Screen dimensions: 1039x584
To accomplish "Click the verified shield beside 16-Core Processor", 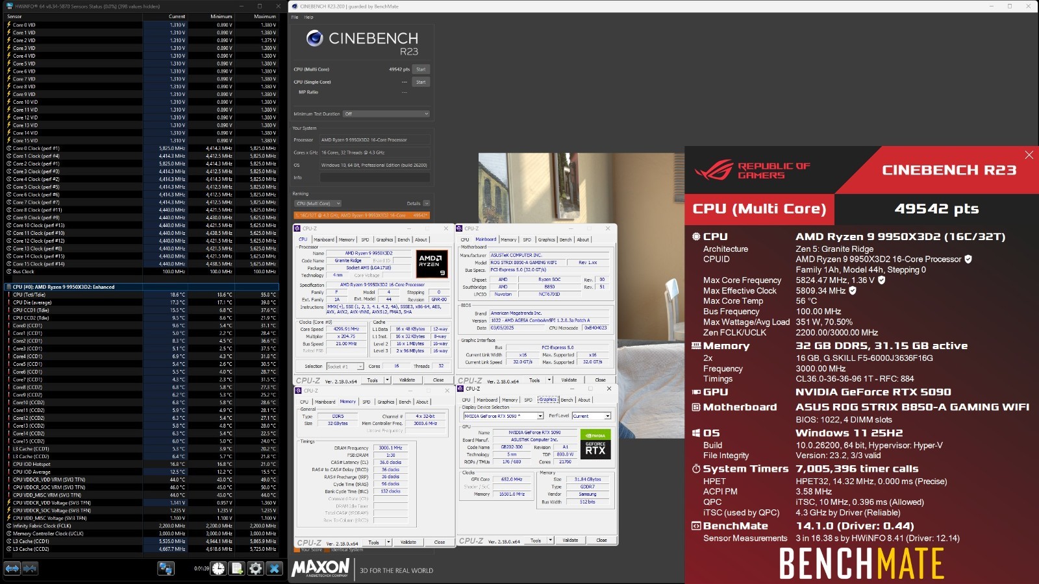I will tap(968, 259).
